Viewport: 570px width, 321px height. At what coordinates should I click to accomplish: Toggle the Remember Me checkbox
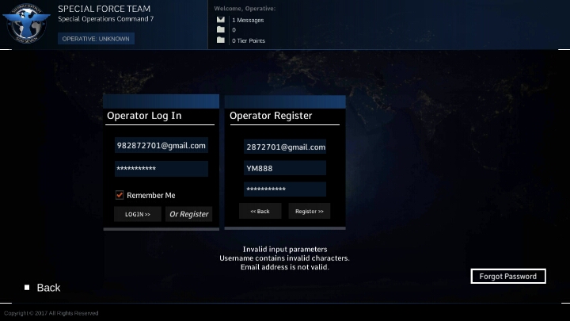120,195
